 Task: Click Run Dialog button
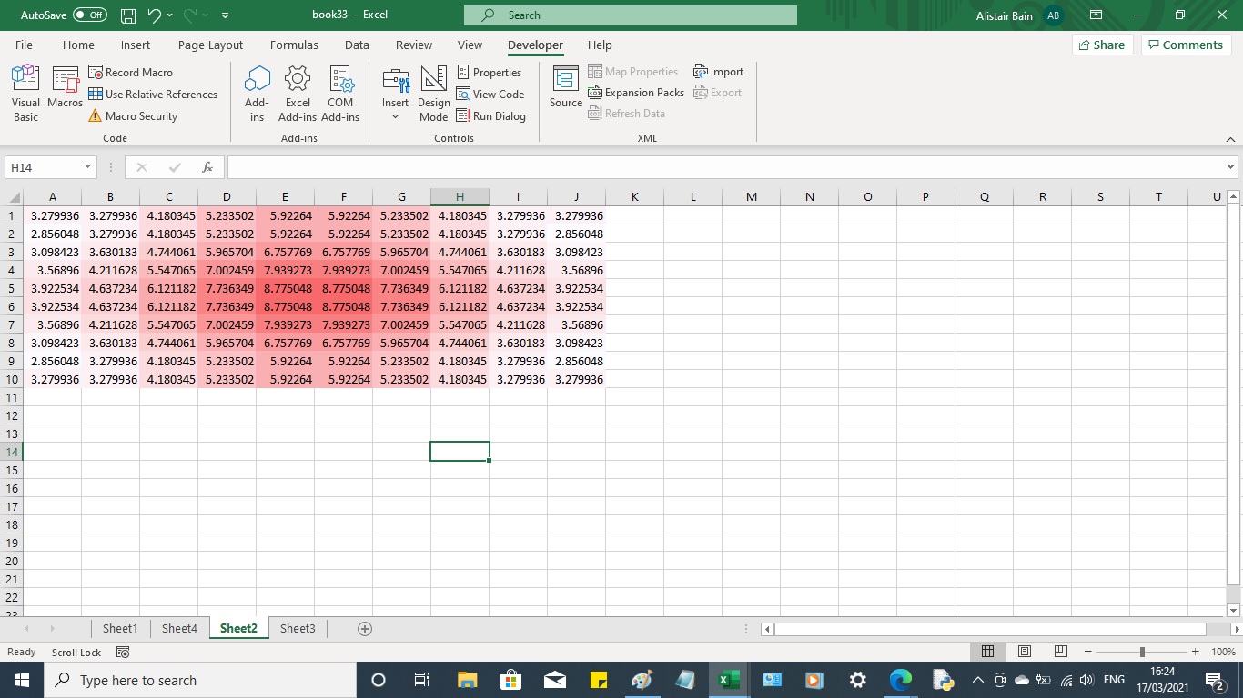pyautogui.click(x=491, y=115)
